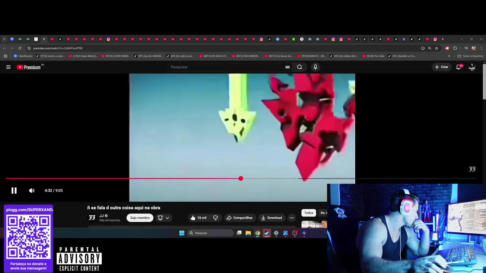The image size is (486, 273).
Task: Click the Windows taskbar Pesquisar box
Action: point(211,233)
